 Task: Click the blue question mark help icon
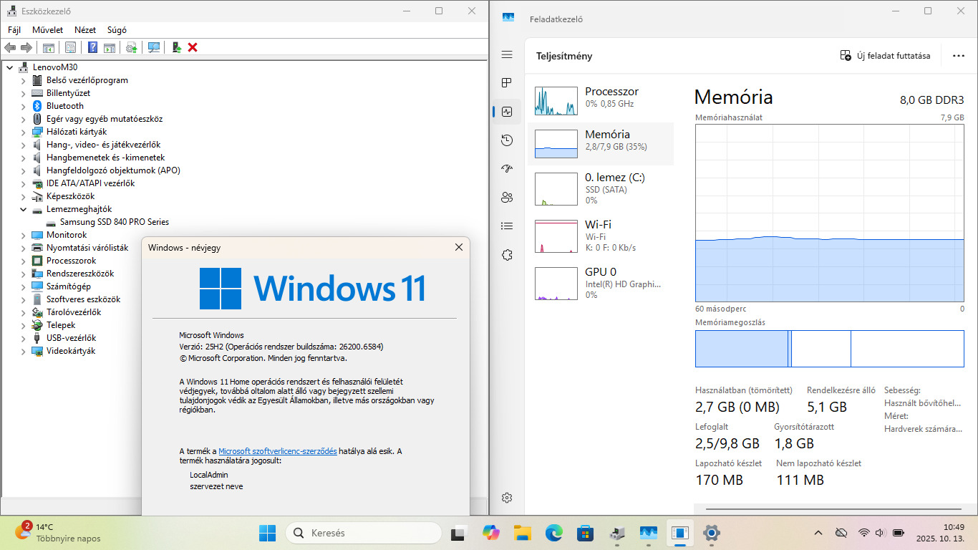[x=92, y=47]
